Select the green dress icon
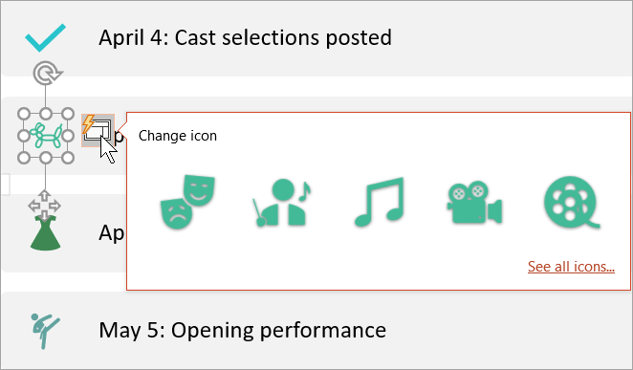Image resolution: width=633 pixels, height=370 pixels. [x=45, y=233]
